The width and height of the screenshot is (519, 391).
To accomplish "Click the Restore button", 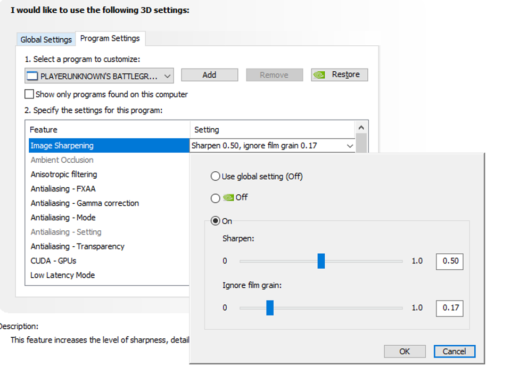I will [x=339, y=75].
